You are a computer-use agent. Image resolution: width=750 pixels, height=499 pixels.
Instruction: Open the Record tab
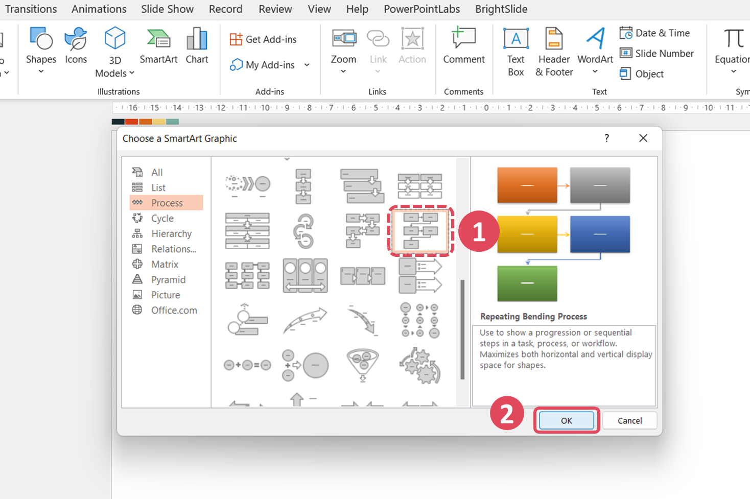[226, 9]
